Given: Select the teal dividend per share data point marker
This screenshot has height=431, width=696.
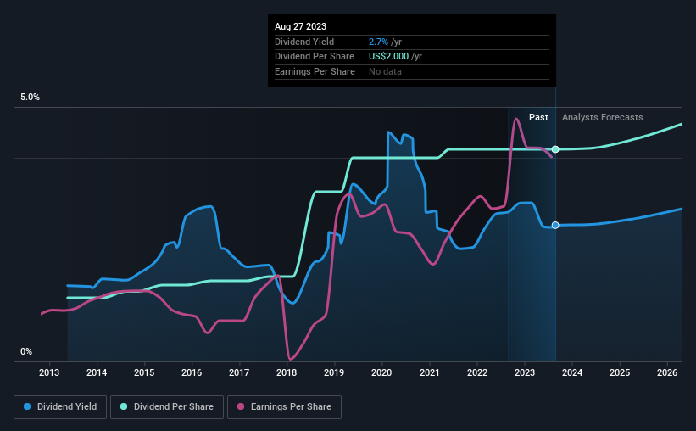Looking at the screenshot, I should [x=555, y=149].
